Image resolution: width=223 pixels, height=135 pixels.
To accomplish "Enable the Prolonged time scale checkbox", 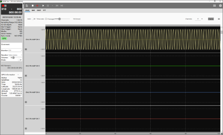I will [46, 19].
